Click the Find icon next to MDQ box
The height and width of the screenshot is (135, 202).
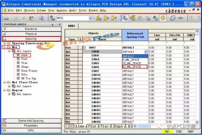[x=52, y=18]
